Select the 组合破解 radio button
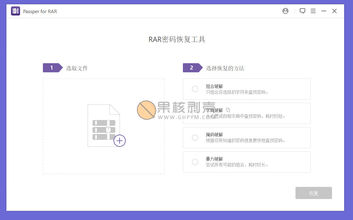The image size is (353, 220). tap(195, 89)
